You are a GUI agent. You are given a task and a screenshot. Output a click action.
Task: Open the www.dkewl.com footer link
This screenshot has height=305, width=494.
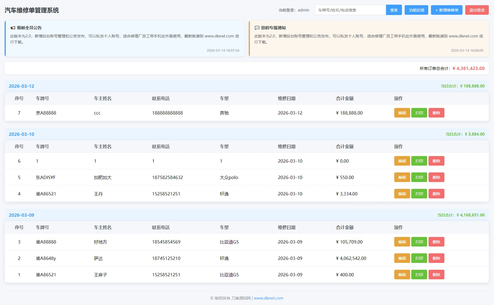(x=268, y=298)
